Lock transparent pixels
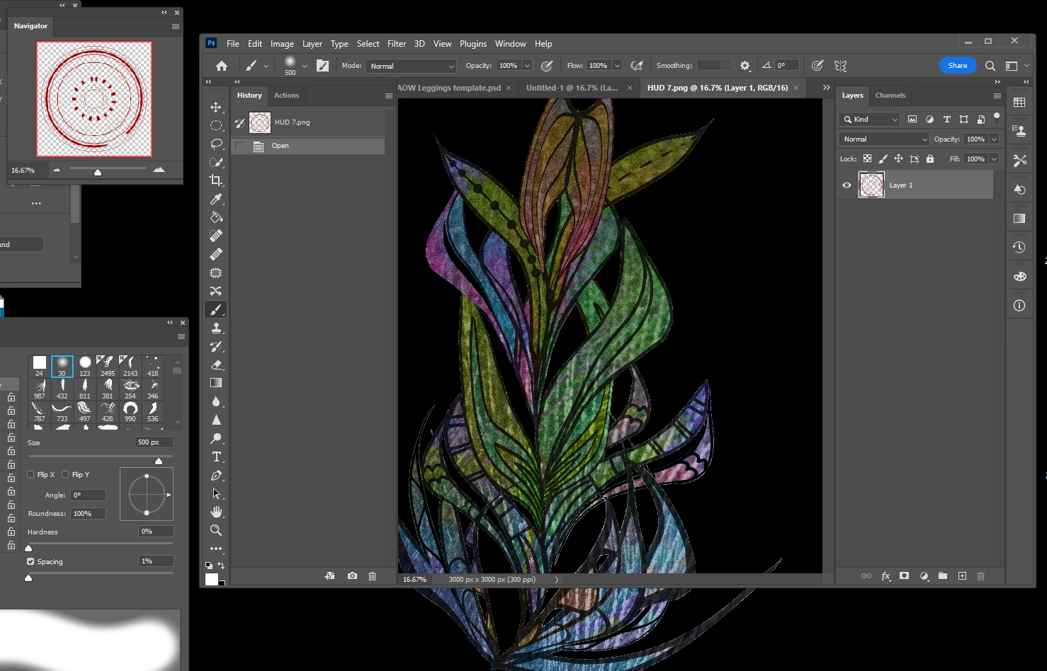Screen dimensions: 1047x671 pos(867,159)
